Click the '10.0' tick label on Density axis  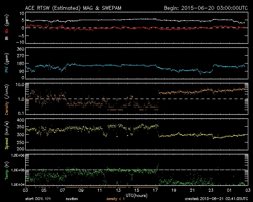point(20,84)
